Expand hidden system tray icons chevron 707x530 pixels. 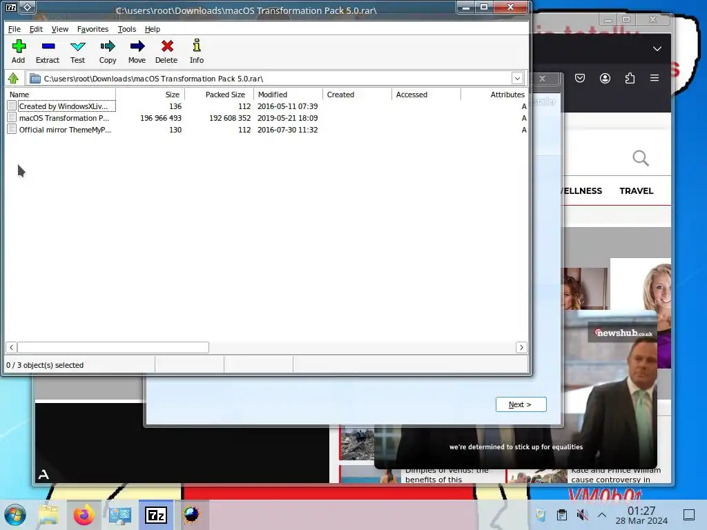click(602, 515)
